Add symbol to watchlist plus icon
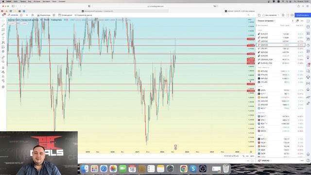Viewport: 311px width, 175px height. [293, 20]
